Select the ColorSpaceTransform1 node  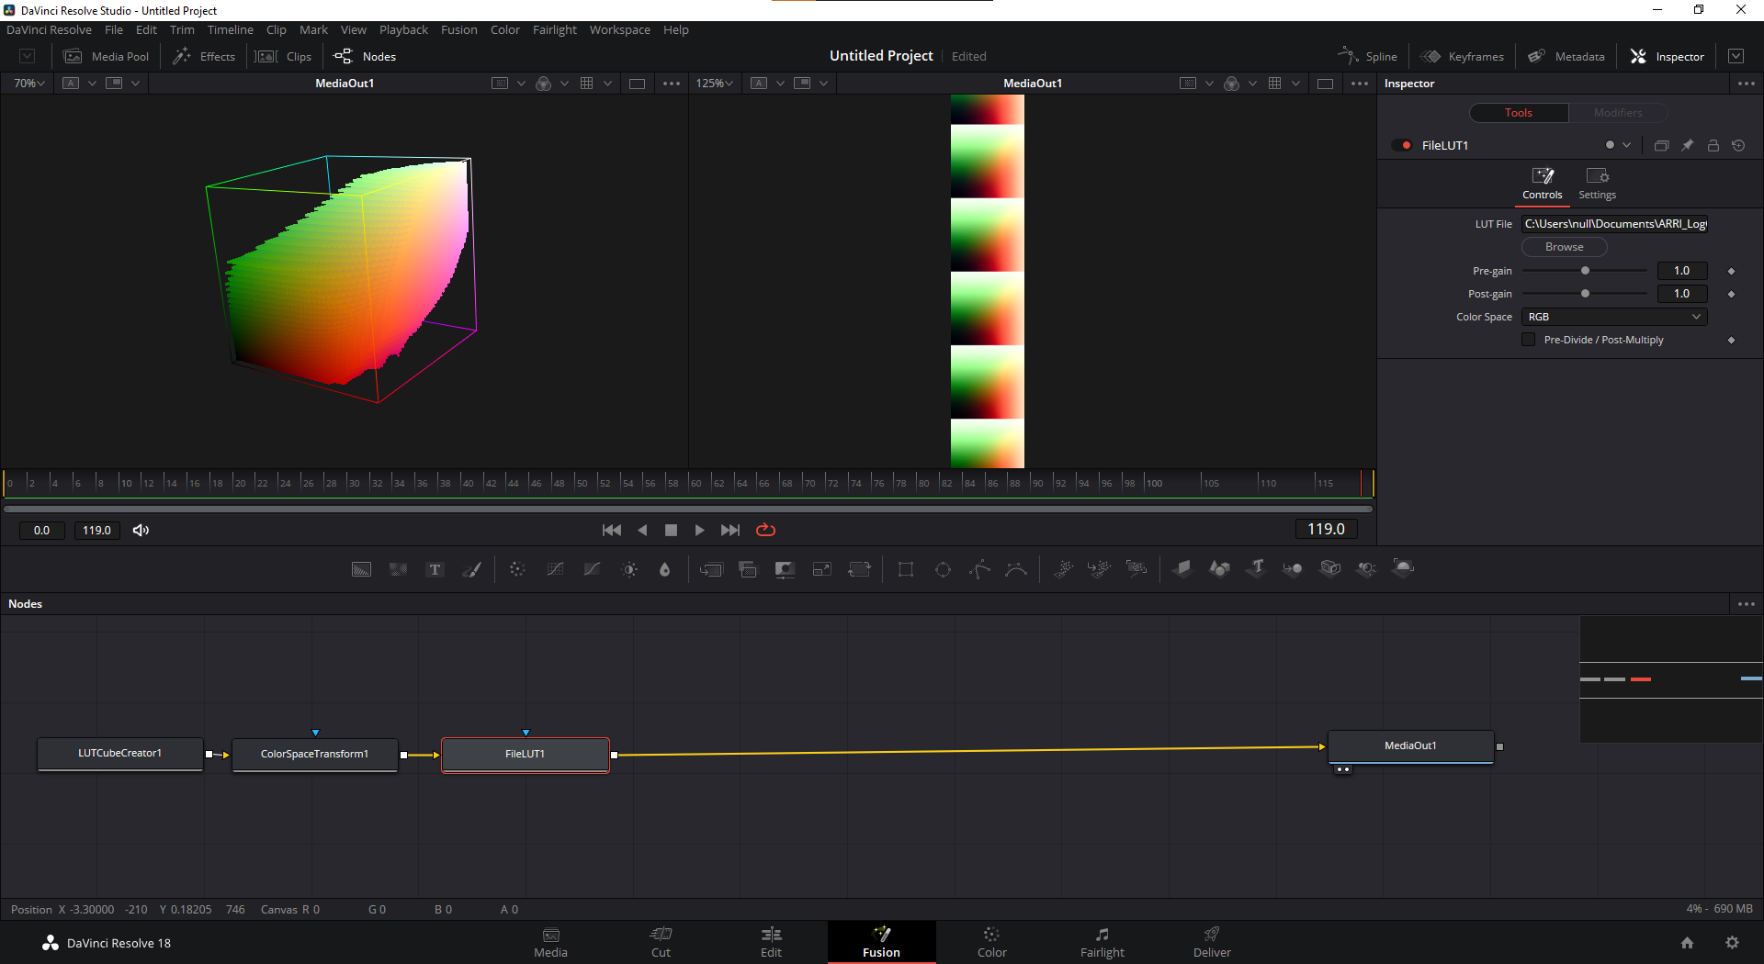click(314, 755)
